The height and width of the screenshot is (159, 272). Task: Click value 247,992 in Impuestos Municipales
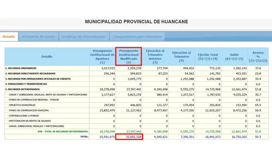pyautogui.click(x=110, y=105)
